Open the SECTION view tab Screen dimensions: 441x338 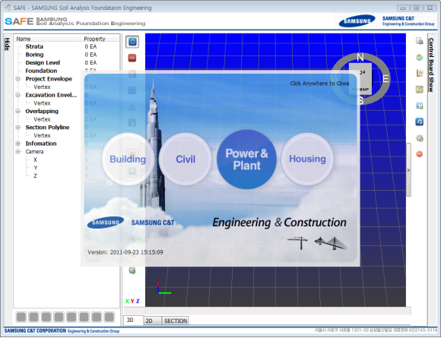[x=176, y=321]
